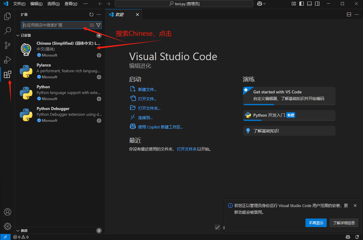Open the Extensions view icon
363x240 pixels.
pyautogui.click(x=7, y=74)
